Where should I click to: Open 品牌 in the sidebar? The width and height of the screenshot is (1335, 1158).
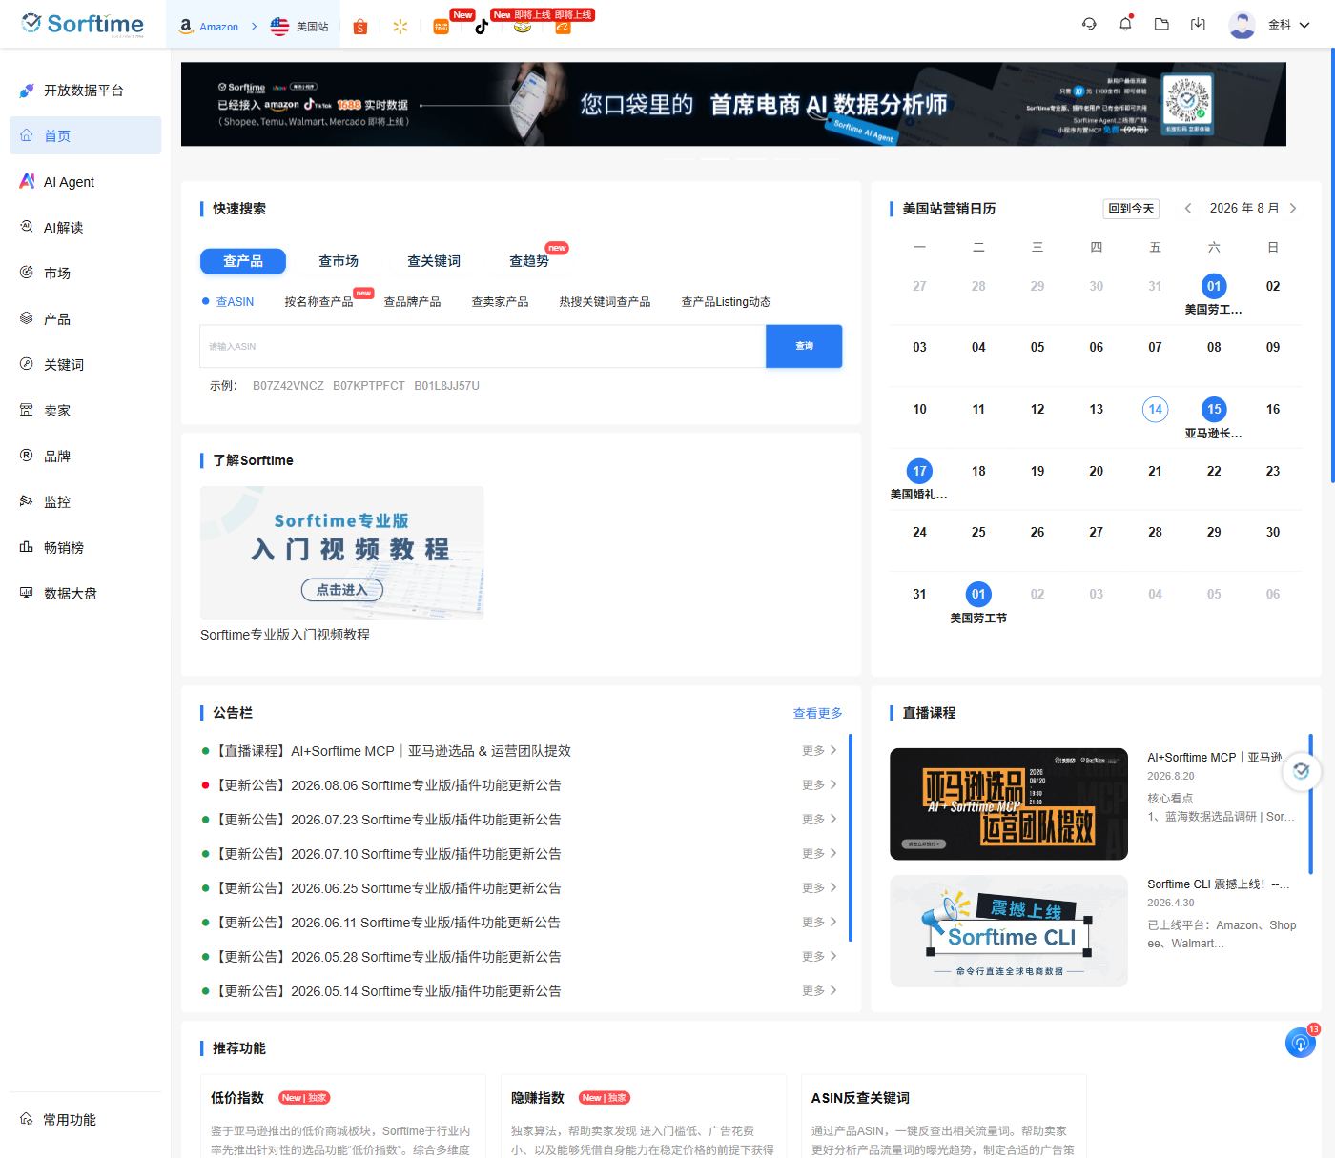point(85,456)
